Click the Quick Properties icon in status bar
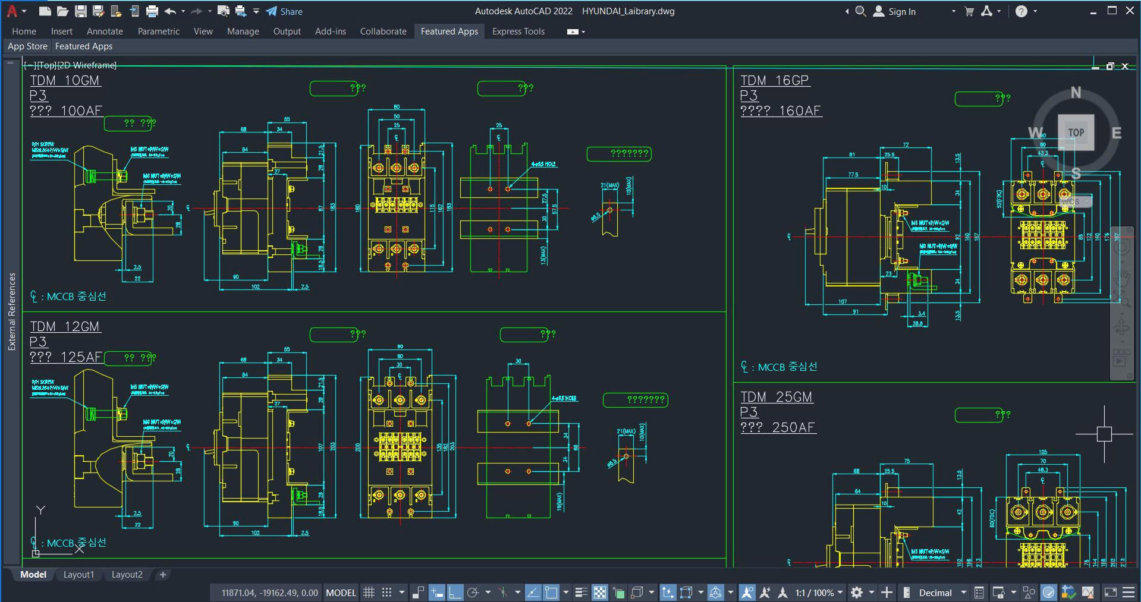The height and width of the screenshot is (602, 1141). pos(979,592)
